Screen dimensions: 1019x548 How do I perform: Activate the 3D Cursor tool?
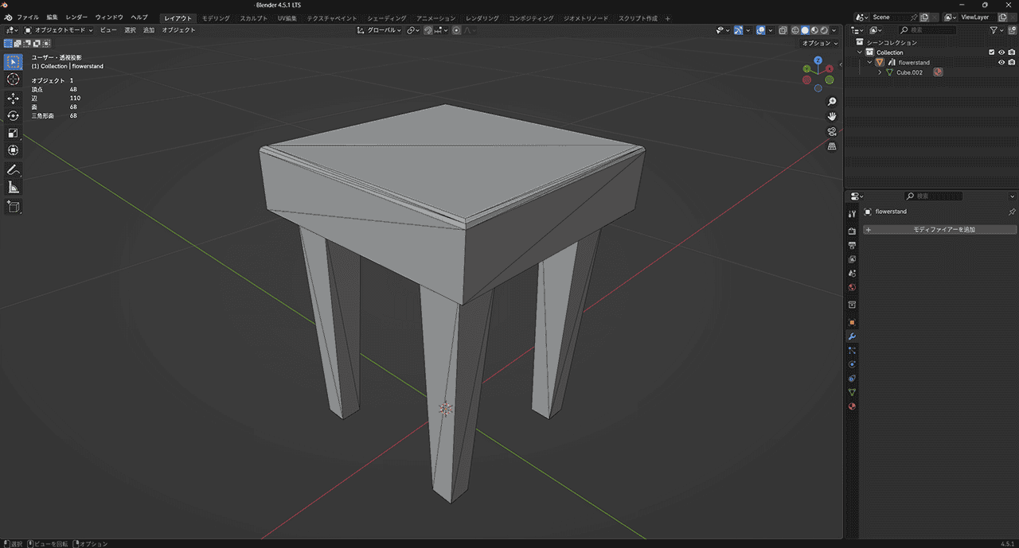coord(14,80)
